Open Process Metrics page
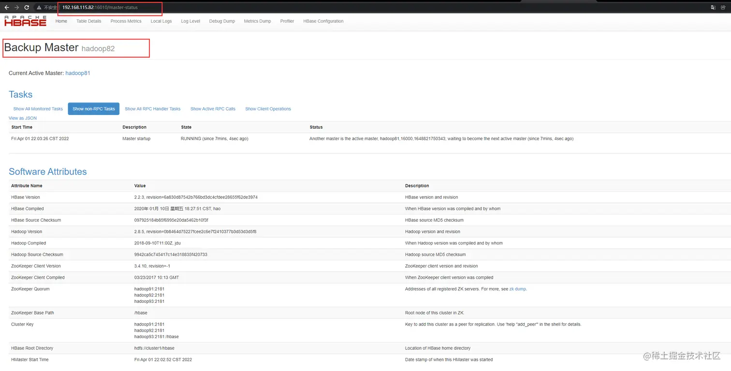 [x=126, y=21]
